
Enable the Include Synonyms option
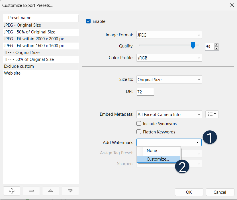pos(139,124)
